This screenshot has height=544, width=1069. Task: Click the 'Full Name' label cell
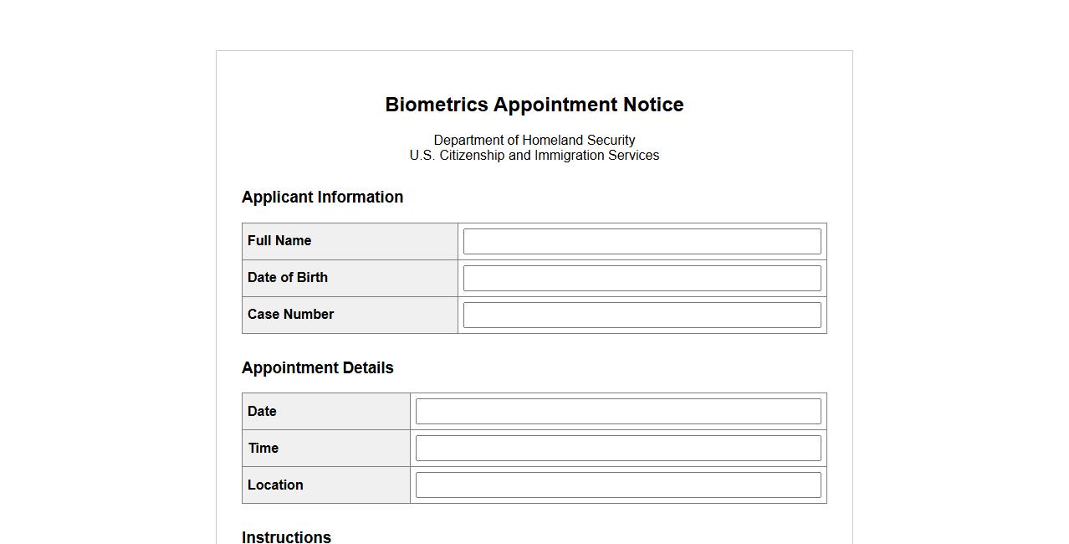coord(279,241)
